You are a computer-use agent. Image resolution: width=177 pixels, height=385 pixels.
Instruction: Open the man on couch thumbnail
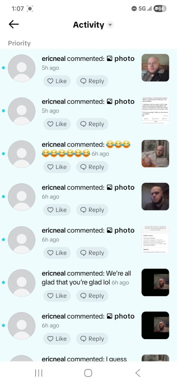coord(155,154)
